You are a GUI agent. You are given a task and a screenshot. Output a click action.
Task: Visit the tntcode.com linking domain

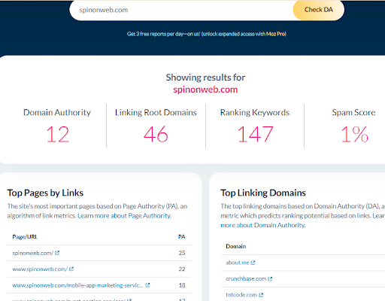tap(241, 295)
